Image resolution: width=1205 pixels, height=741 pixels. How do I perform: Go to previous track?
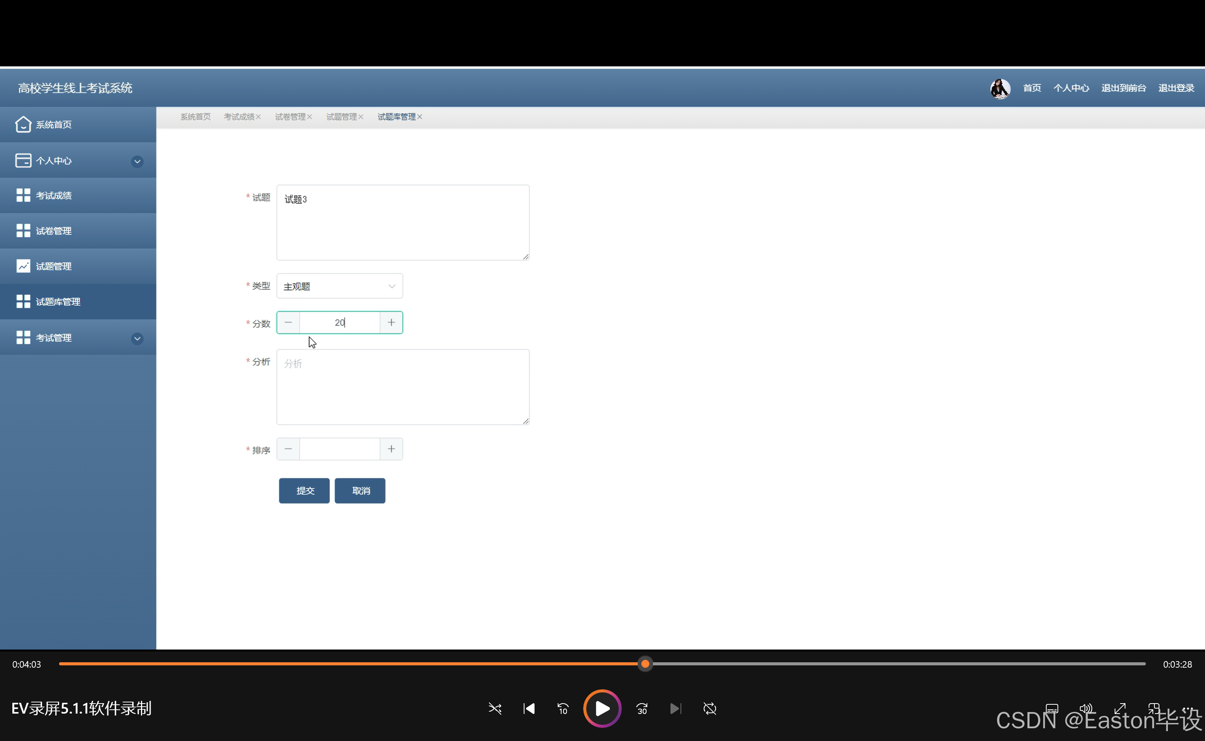tap(529, 708)
